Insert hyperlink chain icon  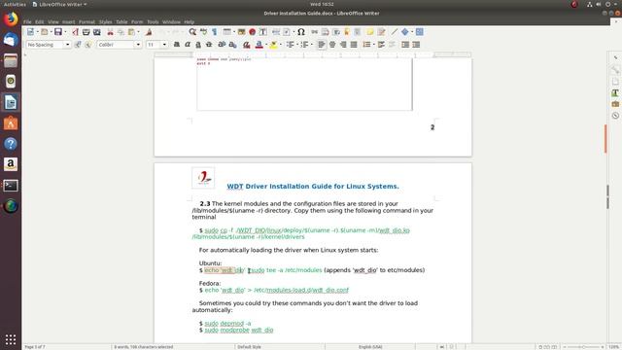pos(315,32)
